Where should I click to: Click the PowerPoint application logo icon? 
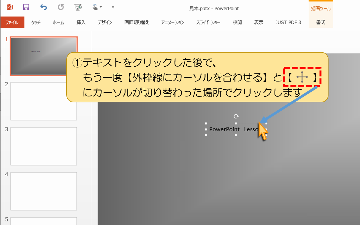point(10,7)
